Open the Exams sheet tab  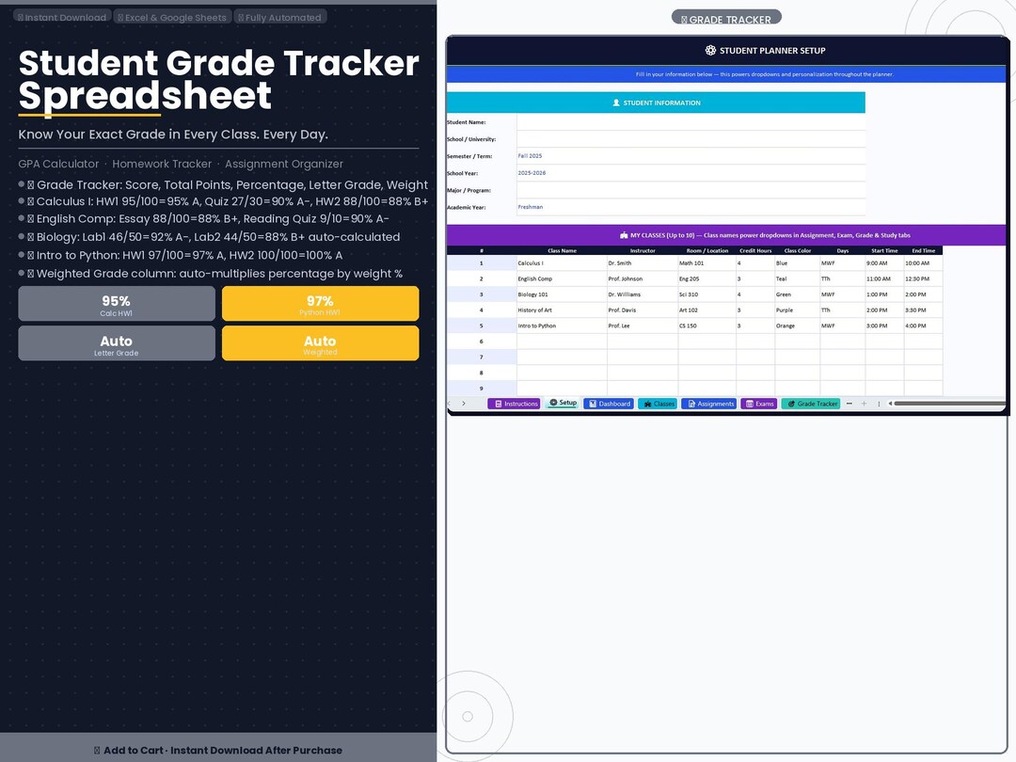pyautogui.click(x=759, y=404)
